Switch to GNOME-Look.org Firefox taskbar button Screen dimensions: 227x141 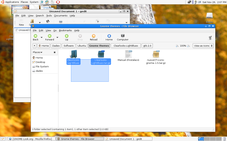[x=32, y=139]
